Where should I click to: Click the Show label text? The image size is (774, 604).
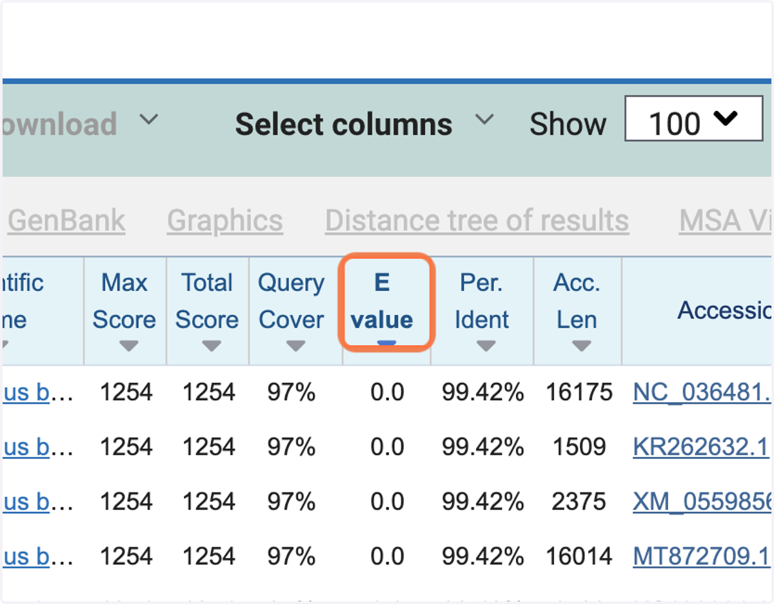pyautogui.click(x=568, y=124)
